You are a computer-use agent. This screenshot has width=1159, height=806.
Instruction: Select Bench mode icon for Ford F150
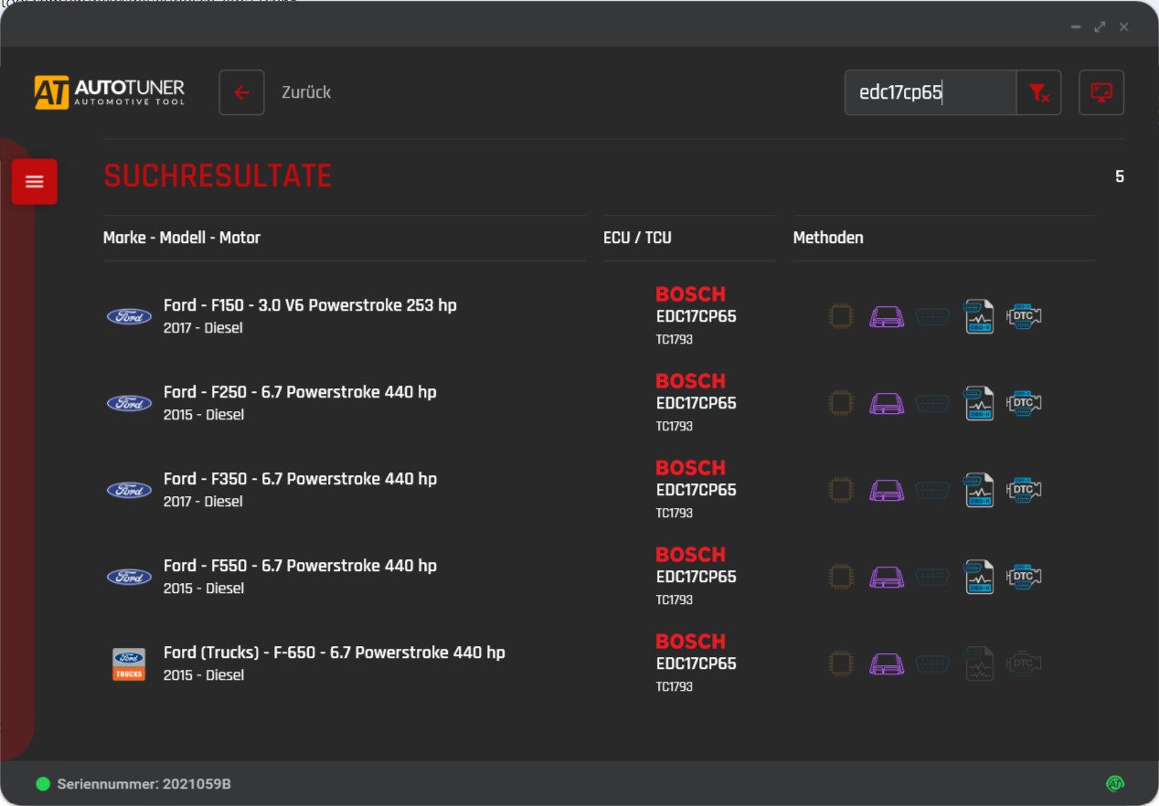point(886,317)
